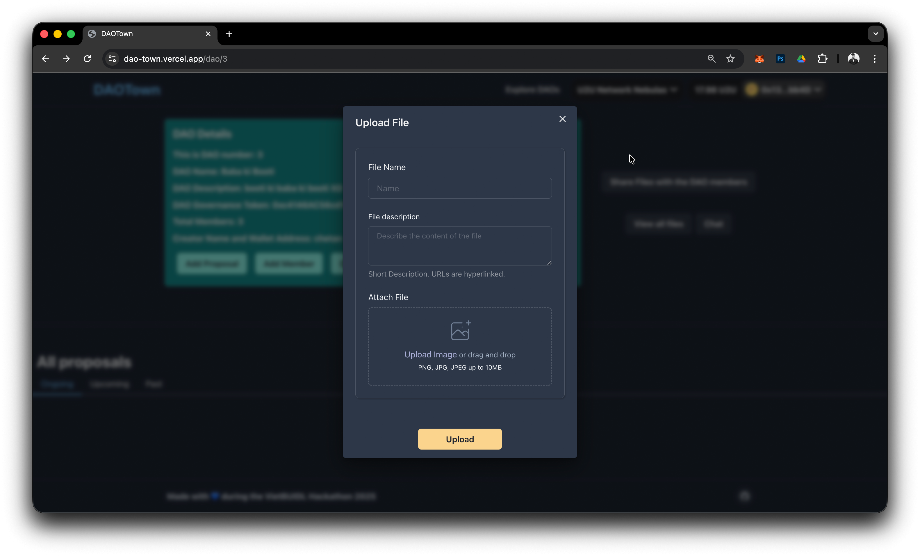Viewport: 920px width, 556px height.
Task: Focus the File Name input field
Action: coord(460,188)
